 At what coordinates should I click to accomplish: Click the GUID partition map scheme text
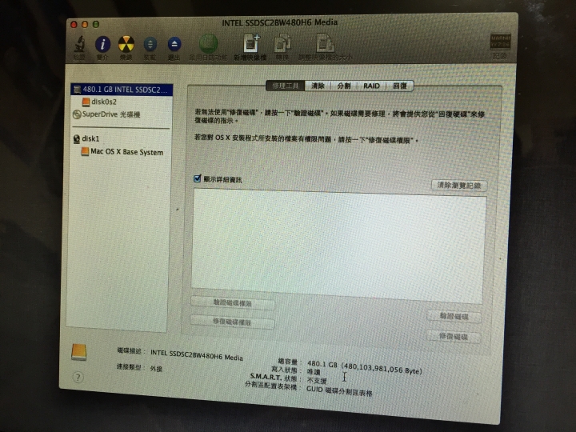tap(339, 391)
